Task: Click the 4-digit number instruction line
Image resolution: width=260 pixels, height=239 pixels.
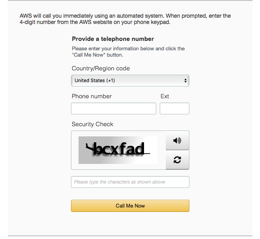Action: pyautogui.click(x=95, y=22)
